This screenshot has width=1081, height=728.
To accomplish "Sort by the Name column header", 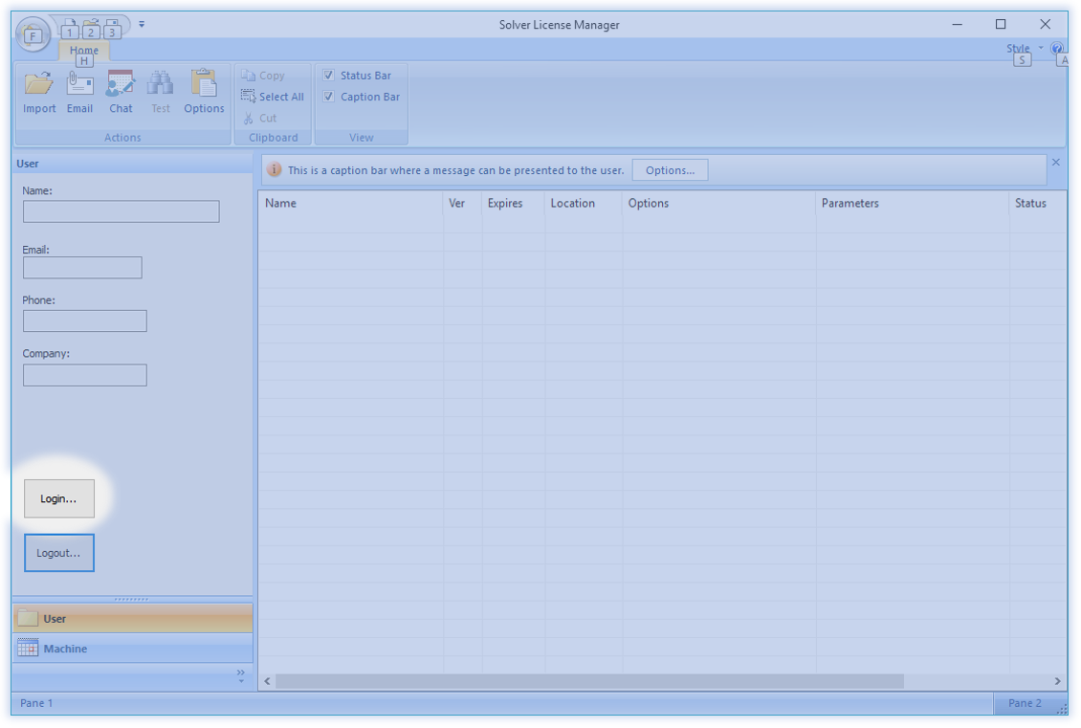I will [x=351, y=204].
